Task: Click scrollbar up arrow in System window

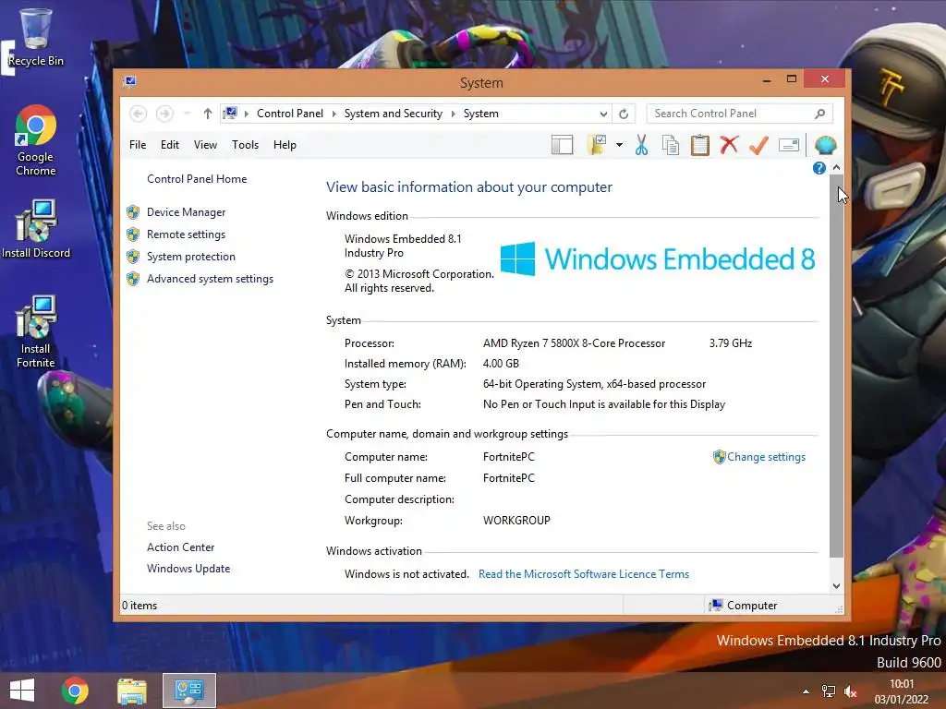Action: click(836, 168)
